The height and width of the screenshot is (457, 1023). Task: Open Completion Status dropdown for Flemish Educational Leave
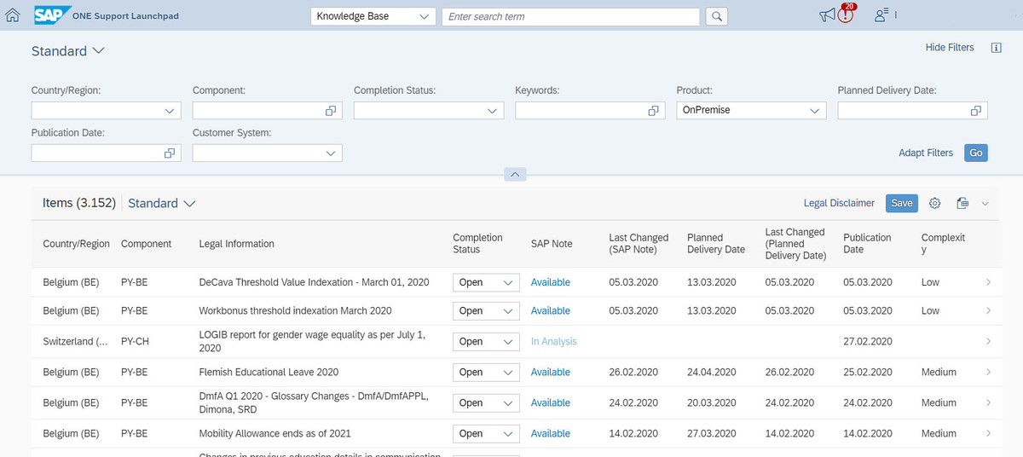tap(509, 373)
